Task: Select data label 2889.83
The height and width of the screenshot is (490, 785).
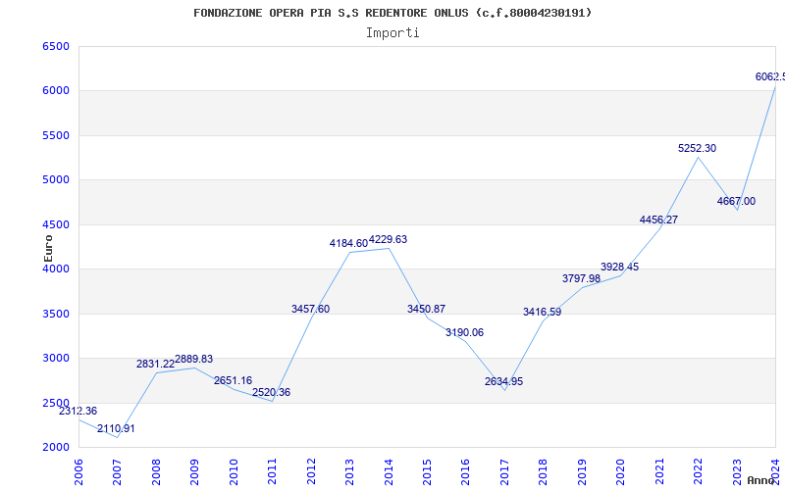Action: (193, 359)
